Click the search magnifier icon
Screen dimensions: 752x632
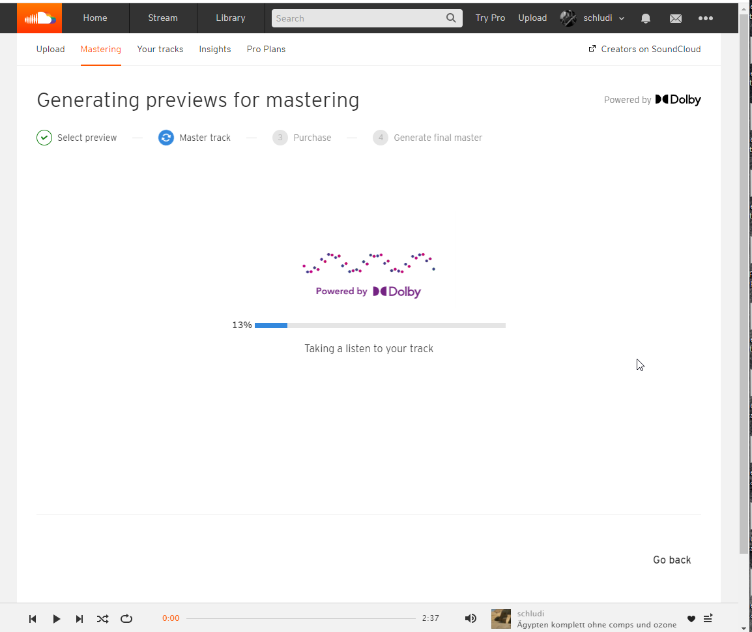coord(451,18)
